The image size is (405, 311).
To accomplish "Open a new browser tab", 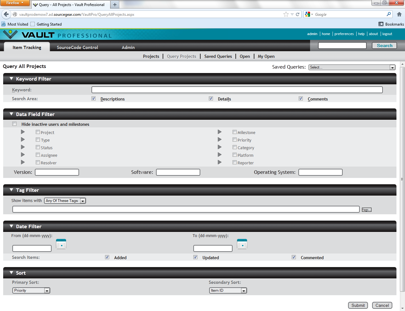I will click(x=115, y=5).
